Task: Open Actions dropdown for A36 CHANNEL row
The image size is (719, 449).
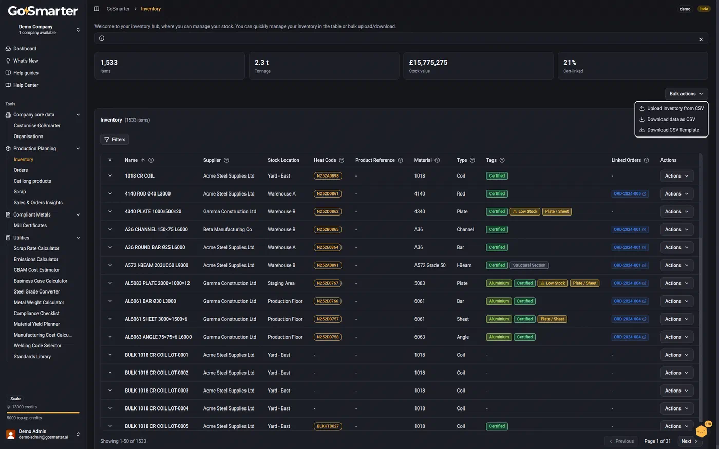Action: (x=676, y=229)
